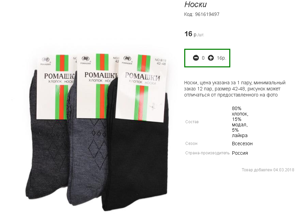Click the Состав attribute label
Viewport: 296px width, 217px height.
pyautogui.click(x=192, y=122)
